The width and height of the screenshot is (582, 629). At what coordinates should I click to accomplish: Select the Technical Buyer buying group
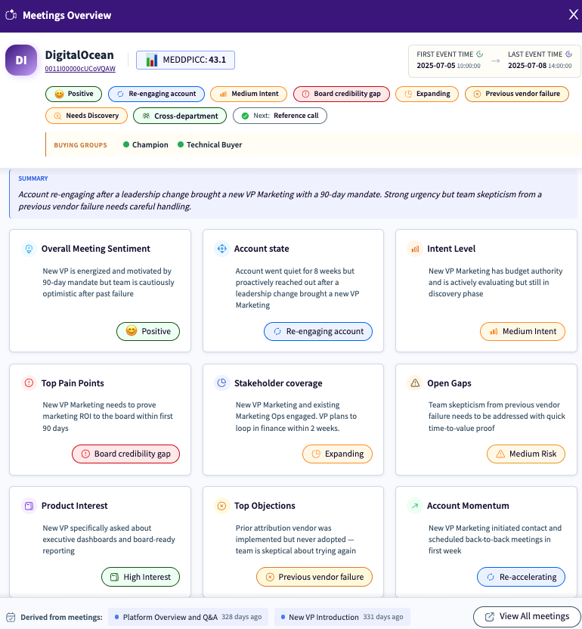click(210, 145)
